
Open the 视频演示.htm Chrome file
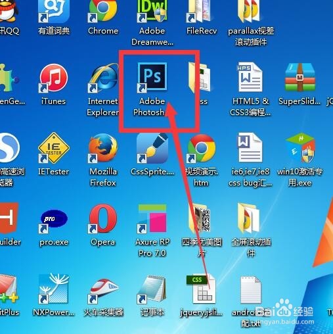202,148
